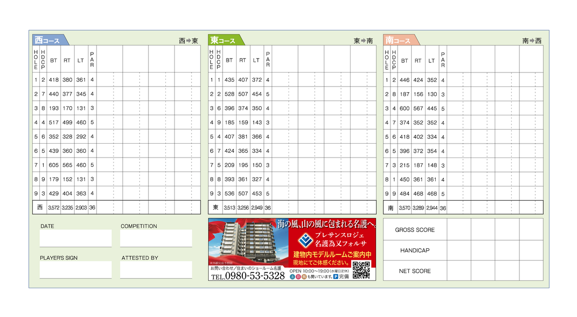
Task: Click the blue 土 circle icon
Action: tap(292, 277)
